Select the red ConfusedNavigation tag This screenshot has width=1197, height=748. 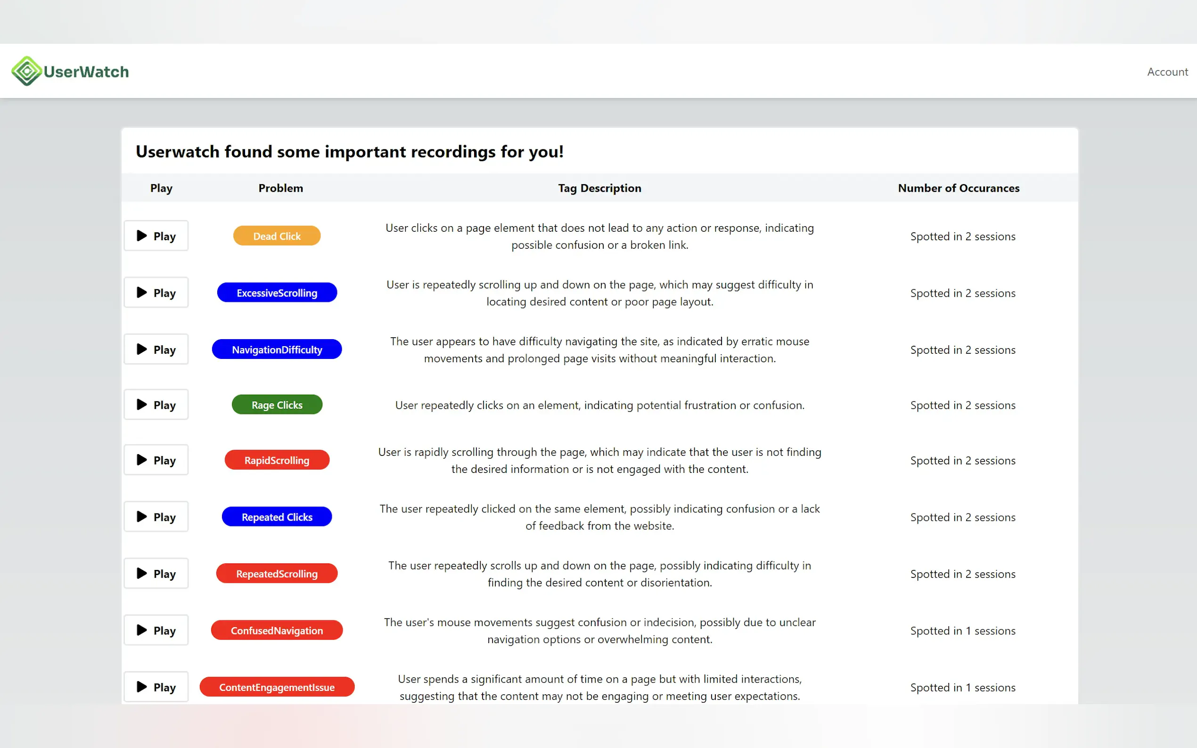(277, 630)
